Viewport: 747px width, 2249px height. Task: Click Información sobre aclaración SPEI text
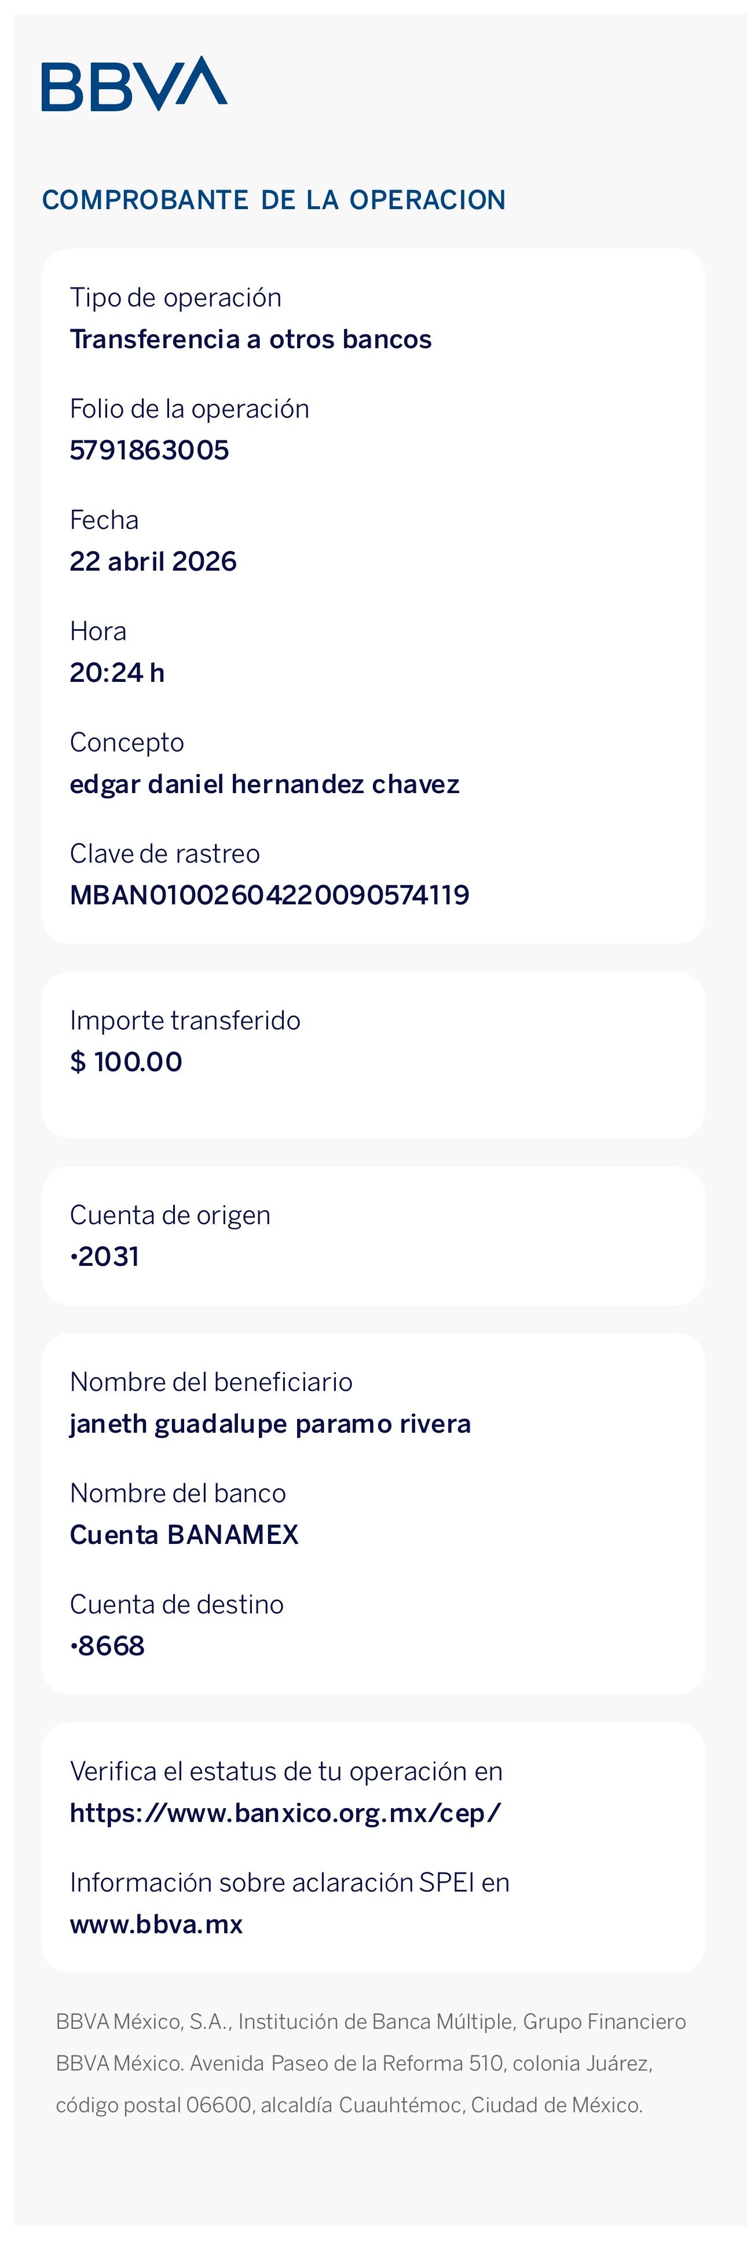tap(290, 1882)
